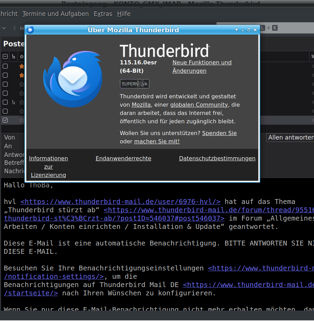Open the Extras menu
314x321 pixels.
click(103, 14)
